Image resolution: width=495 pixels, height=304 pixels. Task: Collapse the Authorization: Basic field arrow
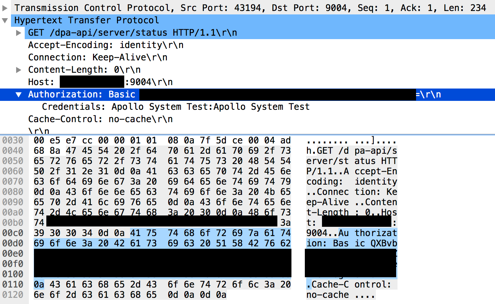[19, 95]
